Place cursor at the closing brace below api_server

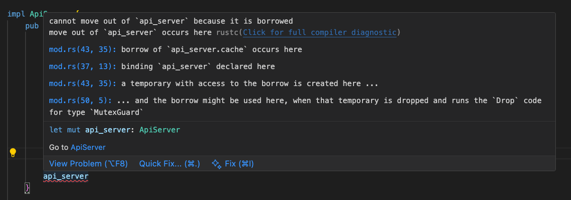coord(27,188)
